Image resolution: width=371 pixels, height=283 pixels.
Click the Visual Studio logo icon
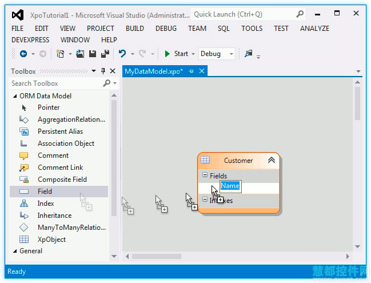coord(18,15)
